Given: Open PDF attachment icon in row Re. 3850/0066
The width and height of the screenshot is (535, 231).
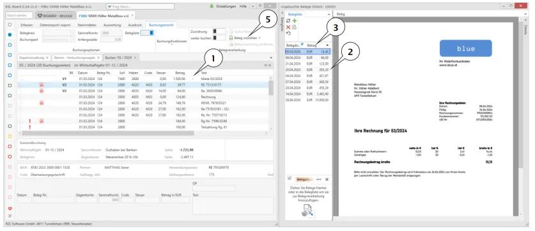Looking at the screenshot, I should pyautogui.click(x=42, y=91).
